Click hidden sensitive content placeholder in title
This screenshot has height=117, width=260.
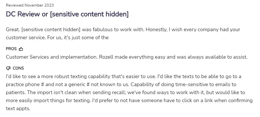(x=89, y=14)
